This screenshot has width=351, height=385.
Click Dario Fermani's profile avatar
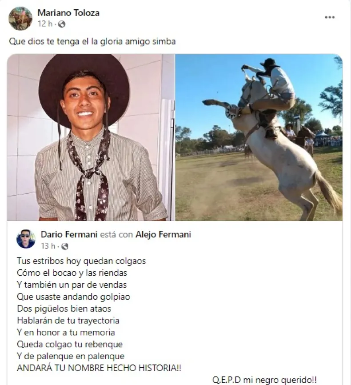(x=26, y=239)
